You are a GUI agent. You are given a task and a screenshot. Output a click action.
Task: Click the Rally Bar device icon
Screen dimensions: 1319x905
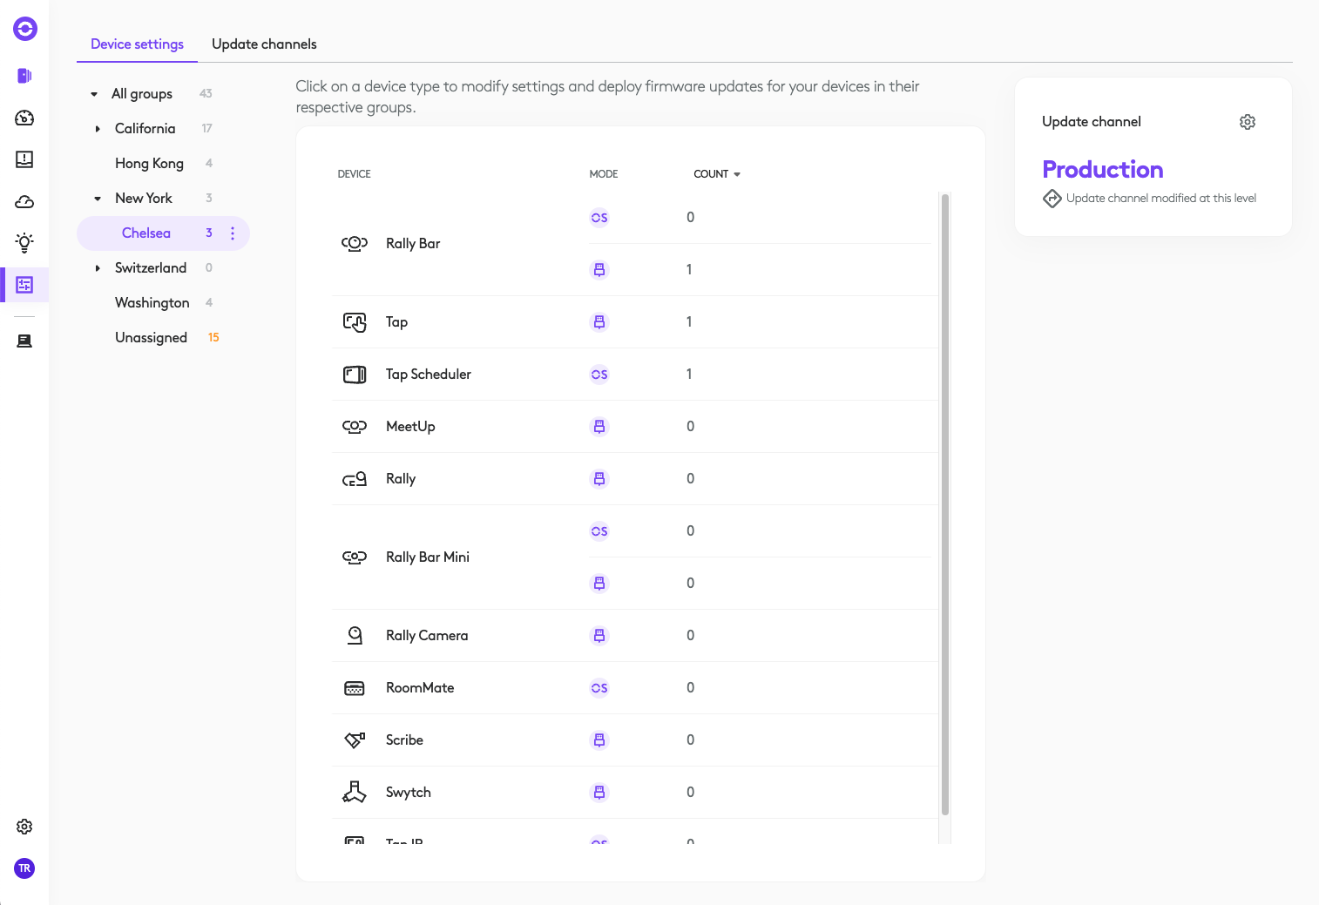pos(355,244)
